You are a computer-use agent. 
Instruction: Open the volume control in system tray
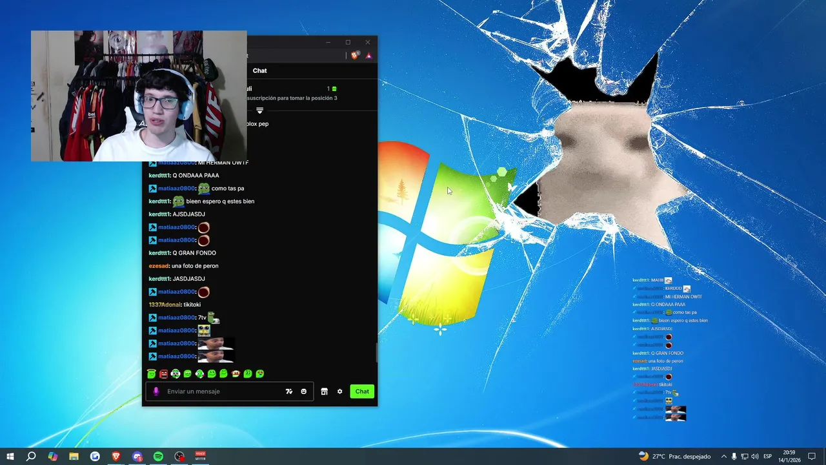coord(755,456)
